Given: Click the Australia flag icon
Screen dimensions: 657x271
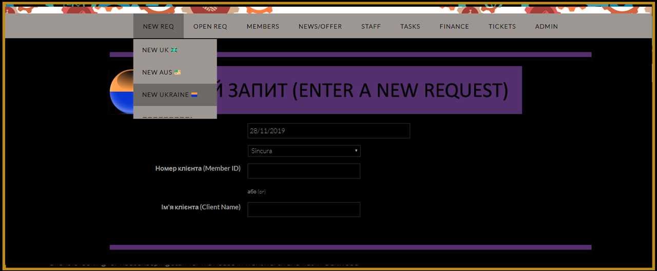Looking at the screenshot, I should point(178,72).
